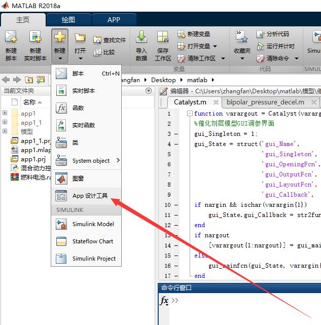Select App 设计工具 (App Designer)
This screenshot has height=325, width=321.
(x=86, y=196)
